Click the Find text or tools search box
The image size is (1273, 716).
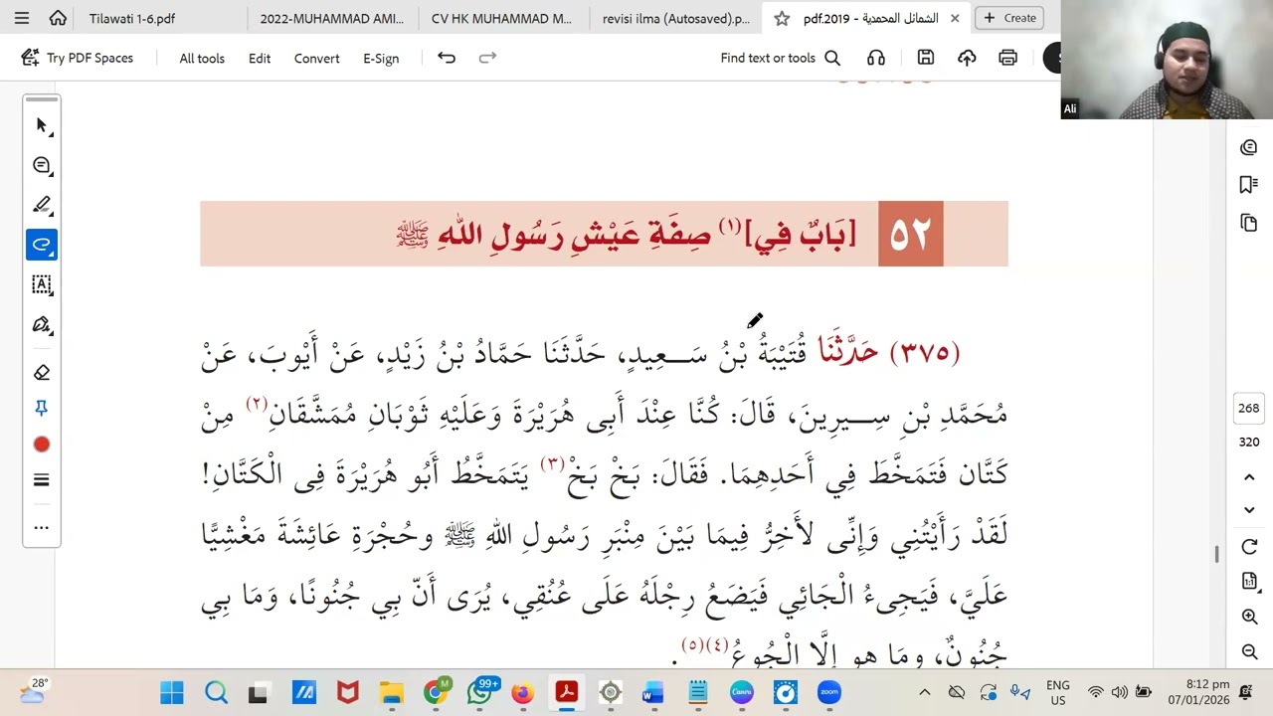(781, 58)
